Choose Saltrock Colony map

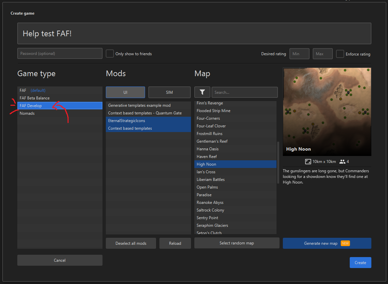click(235, 210)
